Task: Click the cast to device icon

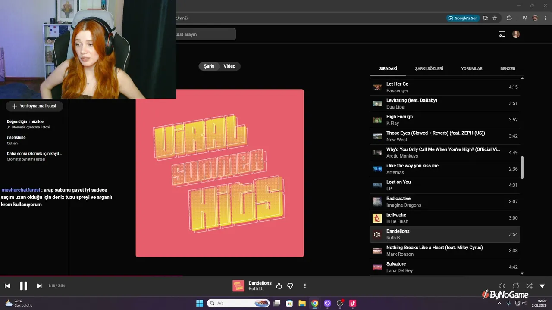Action: [502, 34]
